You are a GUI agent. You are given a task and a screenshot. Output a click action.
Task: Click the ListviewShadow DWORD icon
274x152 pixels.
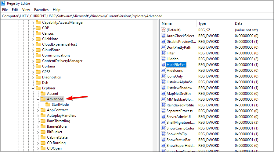(x=163, y=88)
